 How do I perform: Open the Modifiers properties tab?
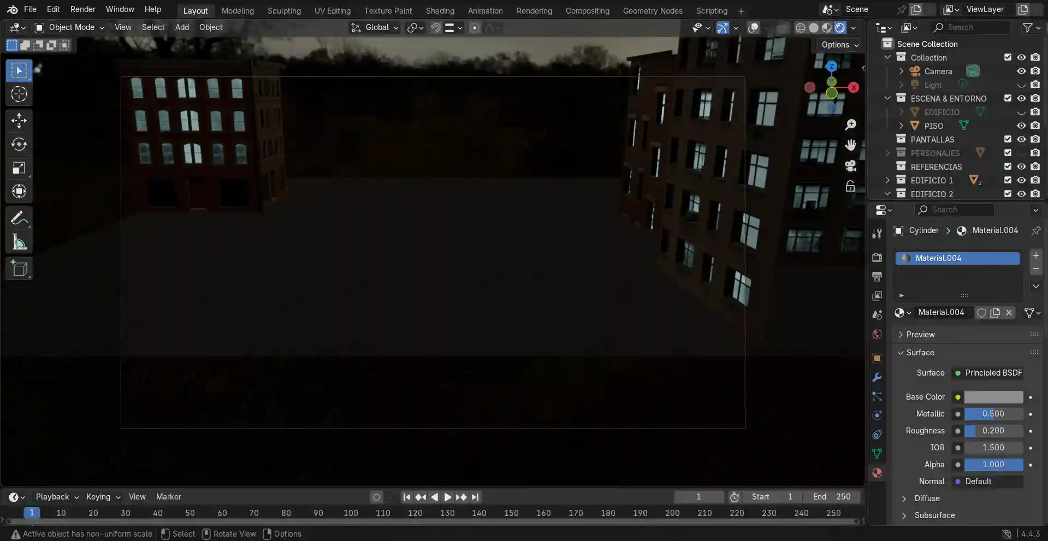(x=877, y=377)
